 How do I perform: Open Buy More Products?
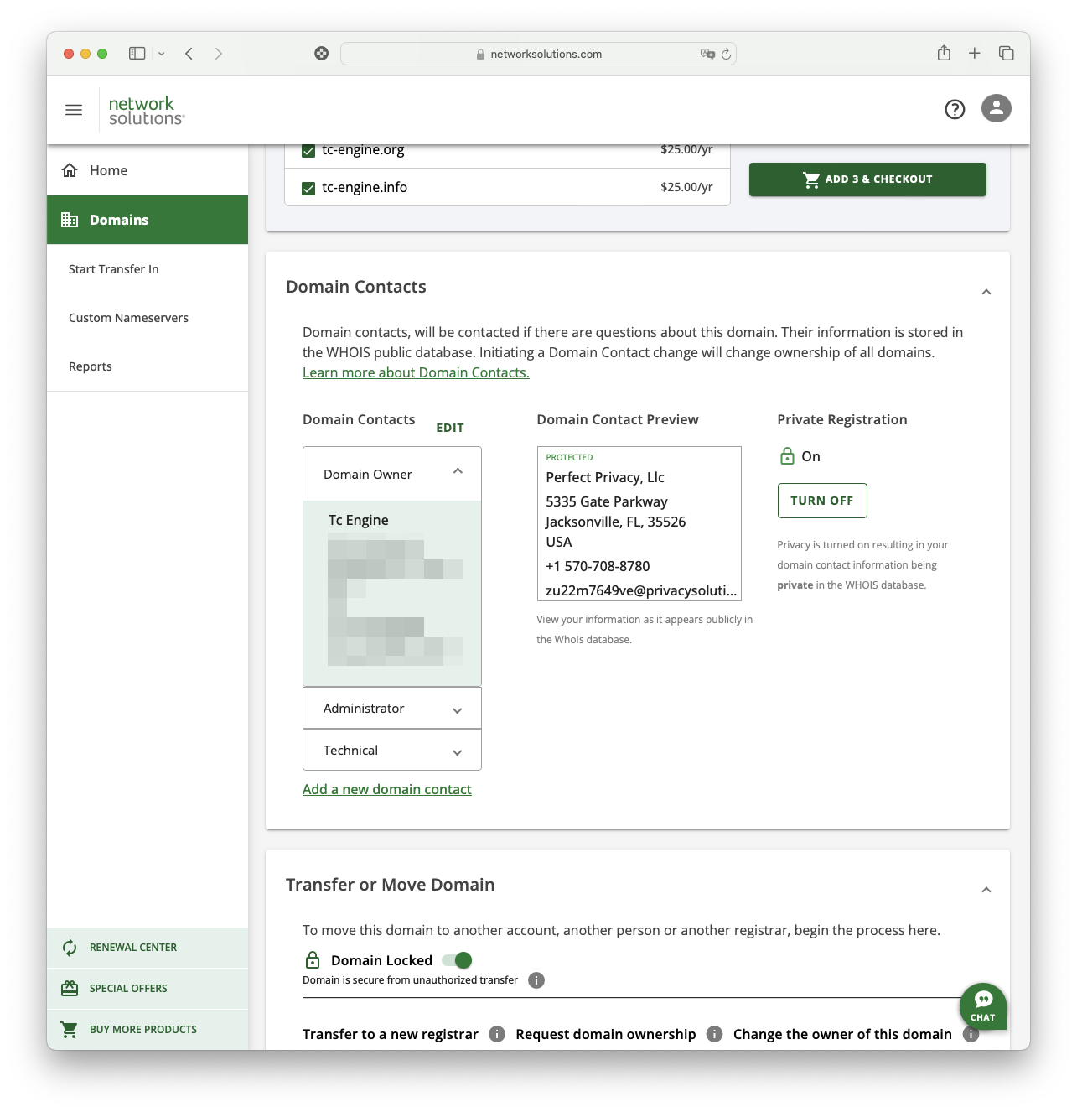[148, 1029]
